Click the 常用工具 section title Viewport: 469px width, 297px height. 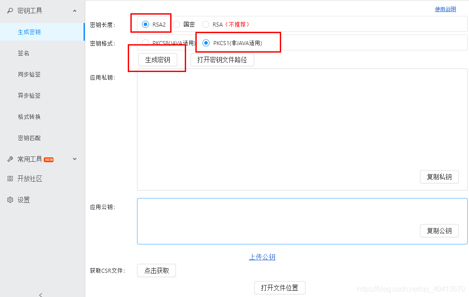(30, 159)
